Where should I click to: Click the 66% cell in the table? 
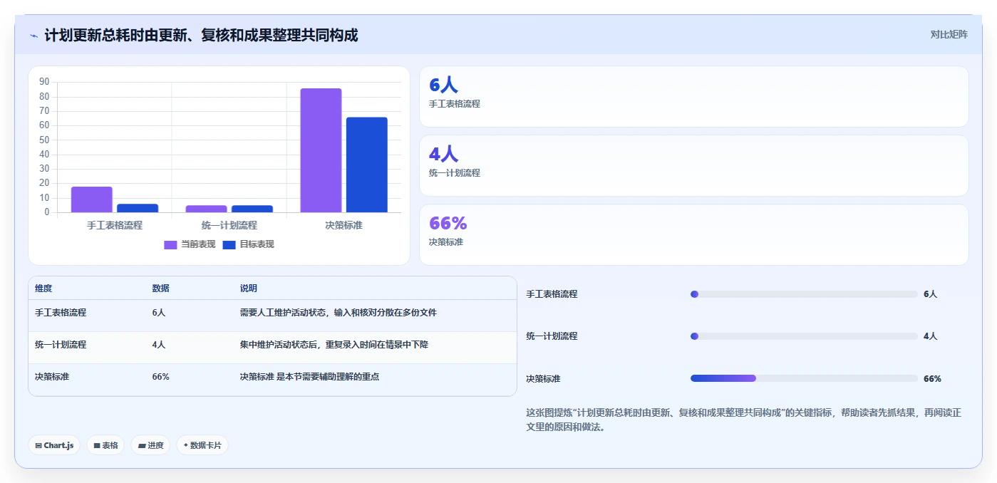161,377
